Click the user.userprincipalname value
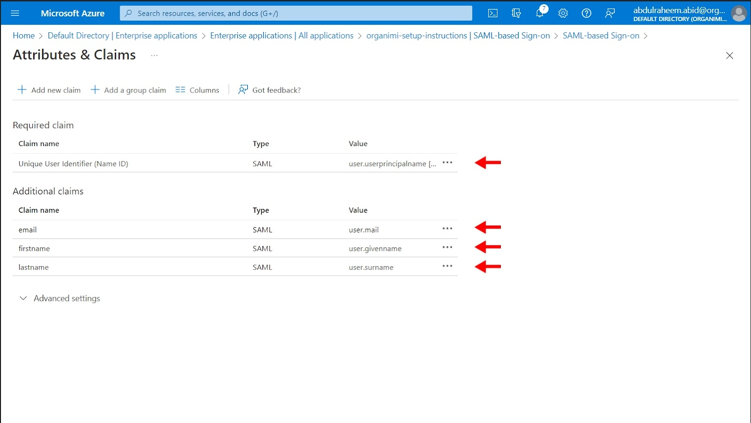751x423 pixels. pyautogui.click(x=392, y=163)
